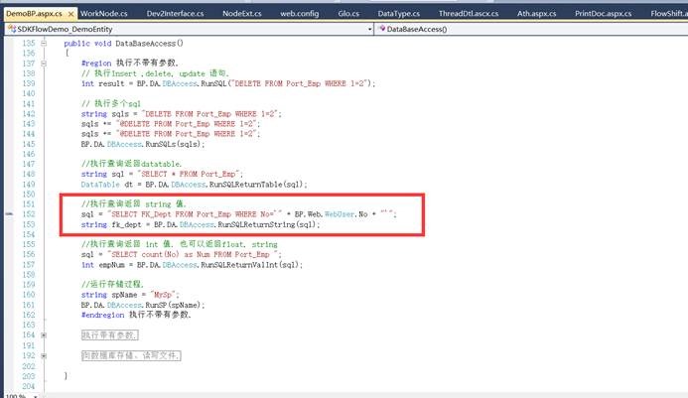
Task: Collapse the DataBaseAccess method at line 135
Action: [44, 43]
